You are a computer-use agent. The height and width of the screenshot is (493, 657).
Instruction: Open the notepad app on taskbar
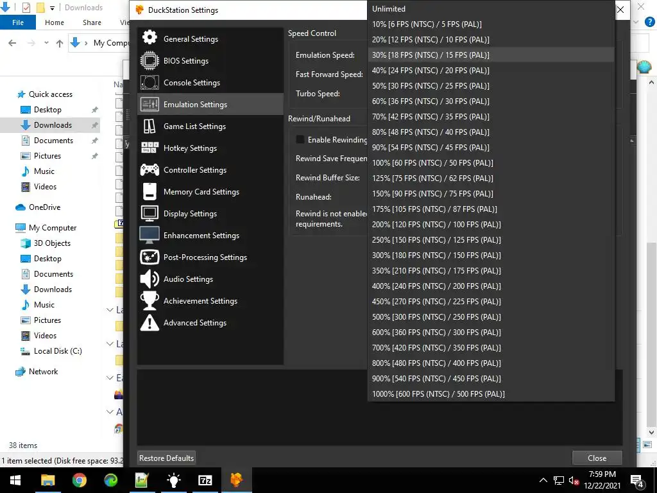click(x=142, y=480)
